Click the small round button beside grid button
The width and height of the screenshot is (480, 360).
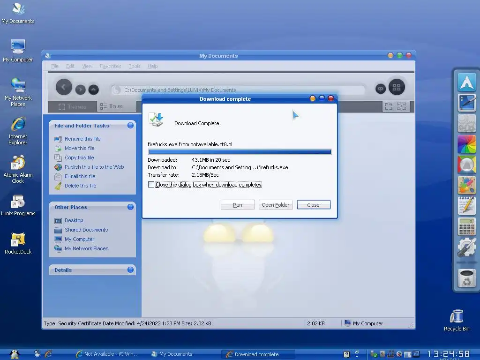(x=381, y=89)
